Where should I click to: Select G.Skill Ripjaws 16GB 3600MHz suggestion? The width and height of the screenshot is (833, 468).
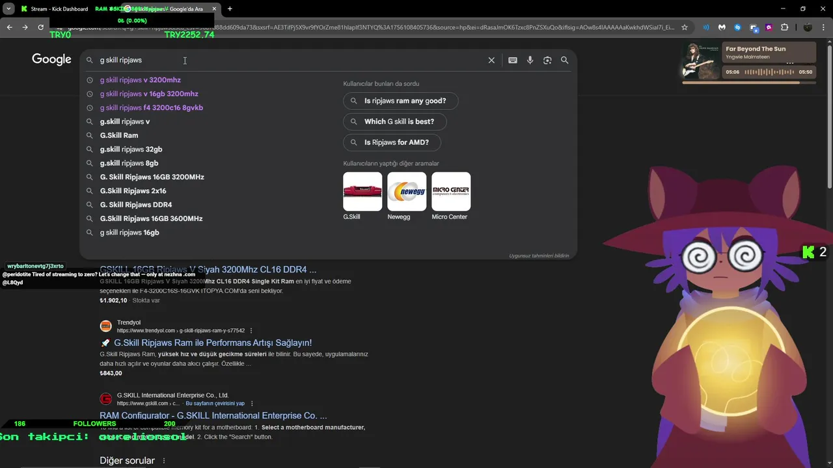pos(151,218)
